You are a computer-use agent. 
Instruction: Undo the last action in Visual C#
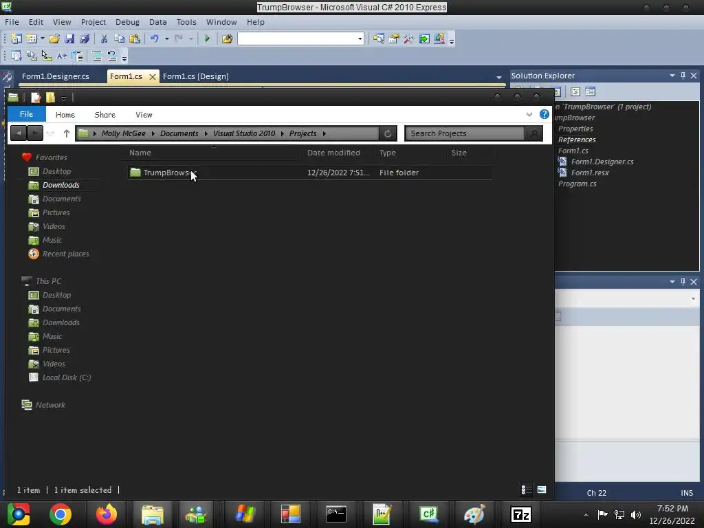pos(155,38)
